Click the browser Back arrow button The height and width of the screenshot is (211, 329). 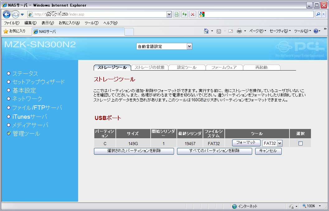pyautogui.click(x=7, y=14)
